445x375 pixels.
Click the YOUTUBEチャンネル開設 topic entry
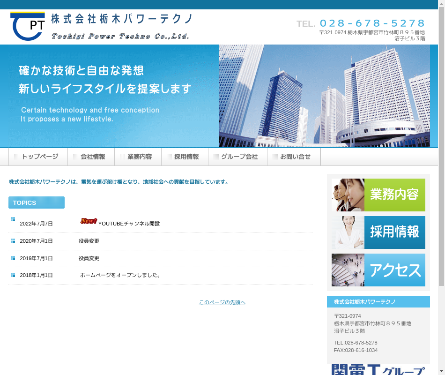coord(129,224)
